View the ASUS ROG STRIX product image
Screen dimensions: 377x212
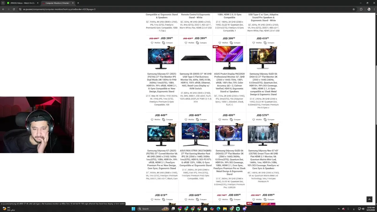(x=196, y=135)
